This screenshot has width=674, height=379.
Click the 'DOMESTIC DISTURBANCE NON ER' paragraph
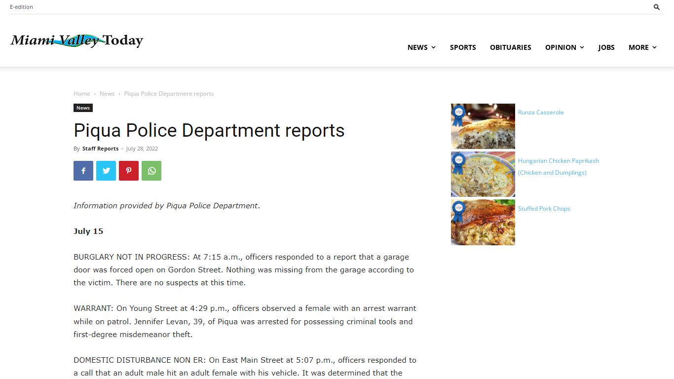tap(245, 367)
